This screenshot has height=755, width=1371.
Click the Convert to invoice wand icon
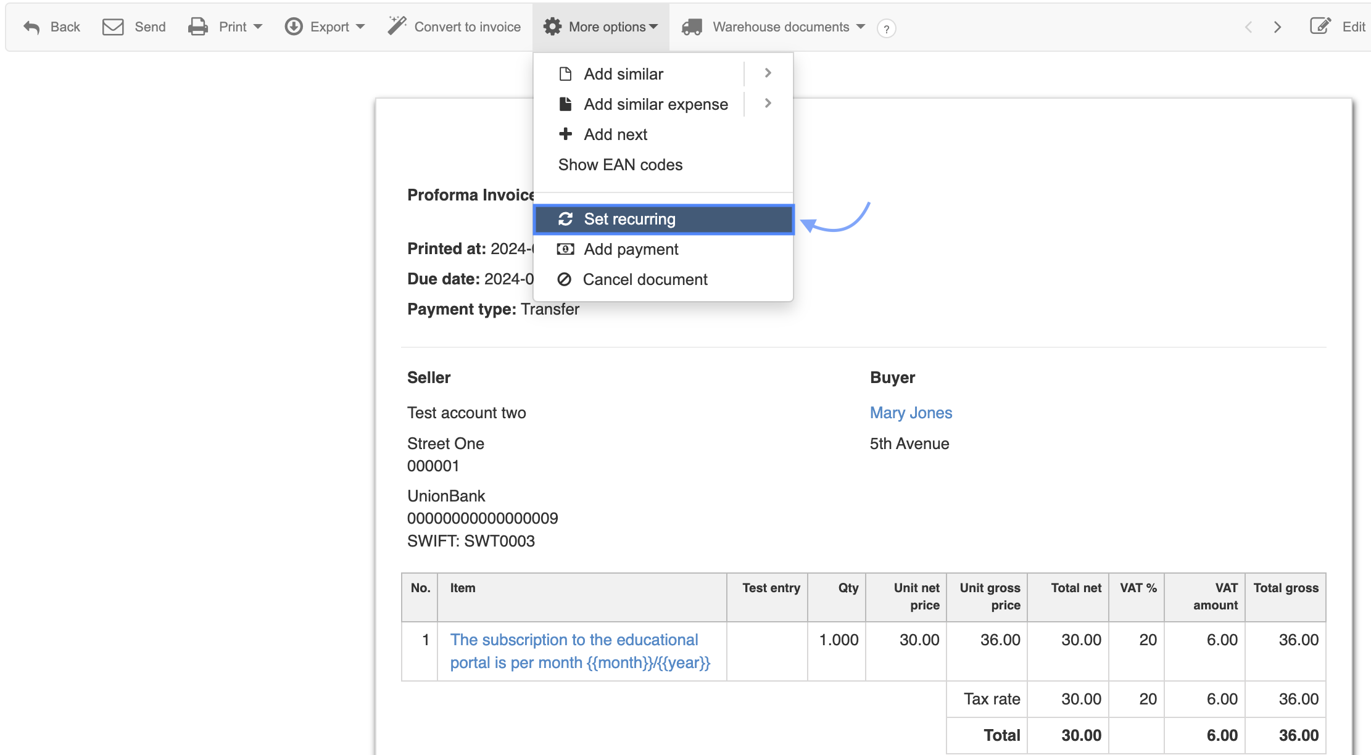coord(397,26)
